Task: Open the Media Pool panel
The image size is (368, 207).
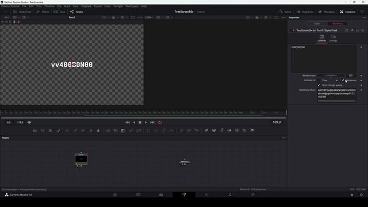Action: 22,11
